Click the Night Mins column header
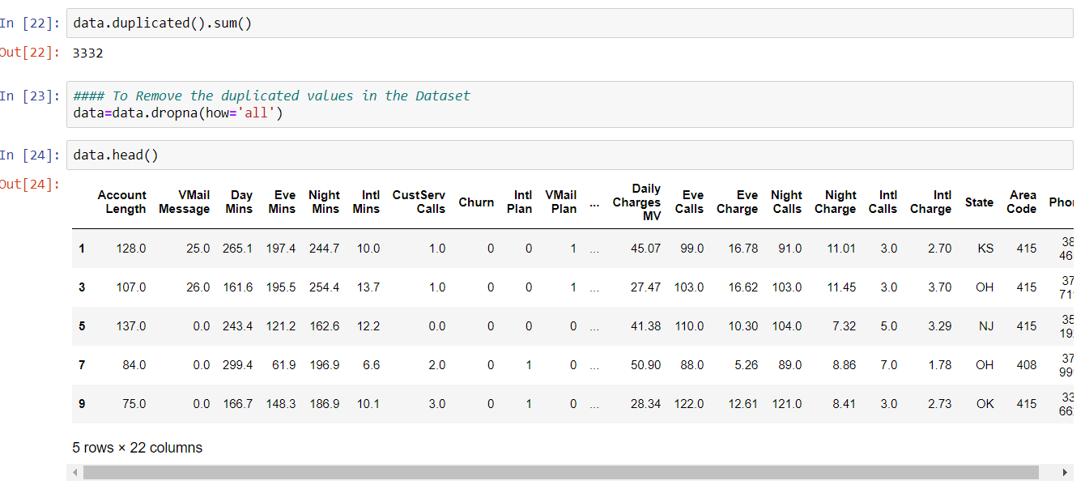1085x489 pixels. tap(325, 202)
